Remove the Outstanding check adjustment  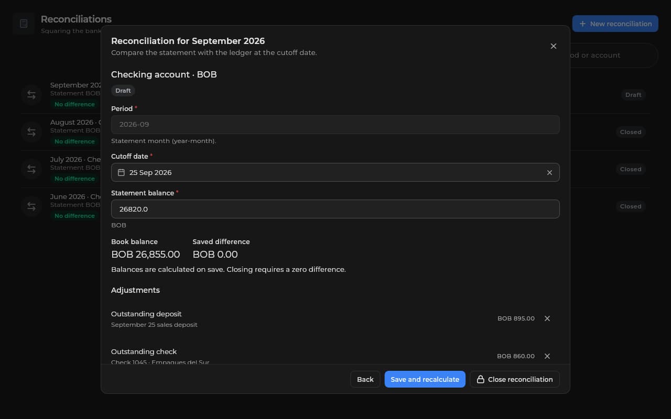click(547, 356)
